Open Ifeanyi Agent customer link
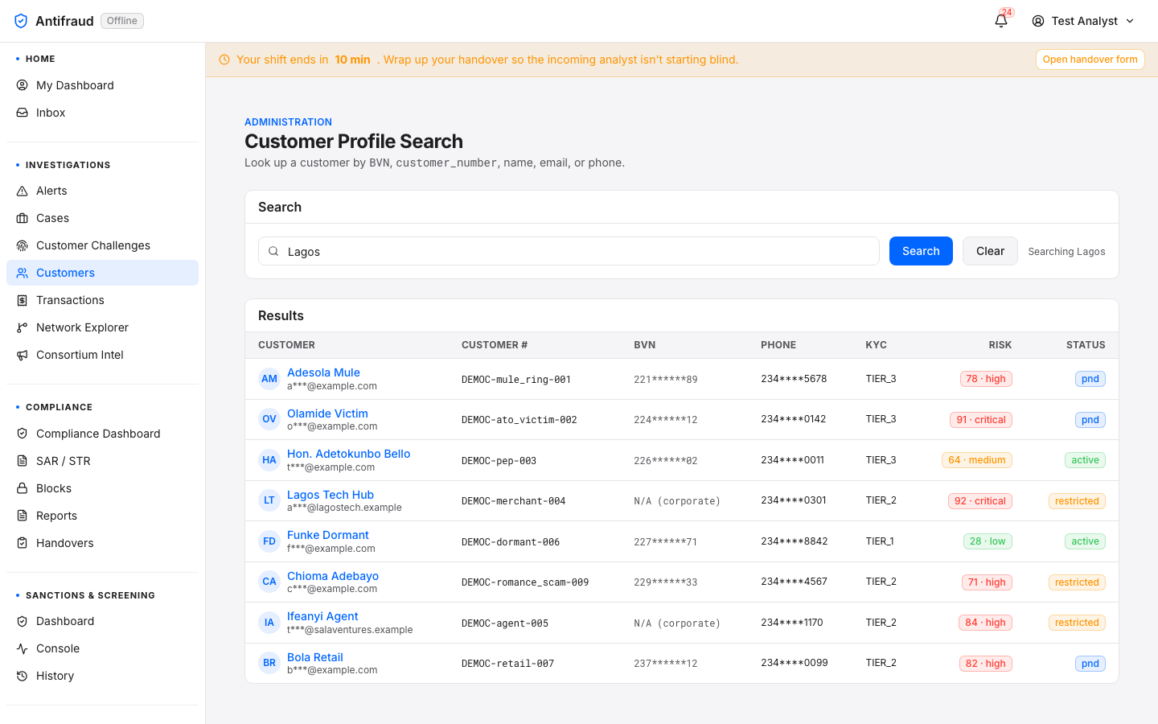This screenshot has width=1158, height=724. (322, 616)
